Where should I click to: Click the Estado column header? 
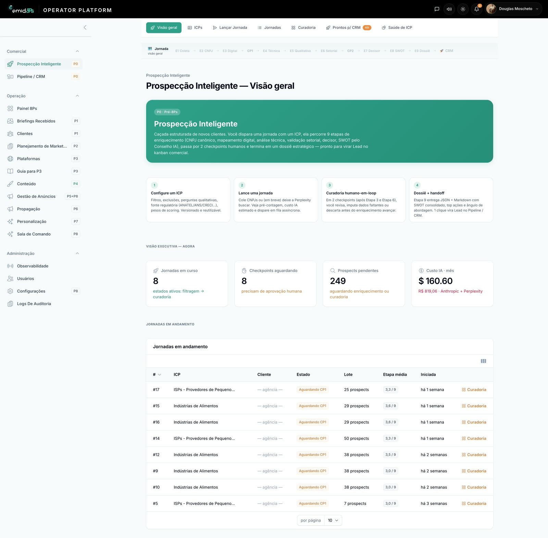coord(303,375)
